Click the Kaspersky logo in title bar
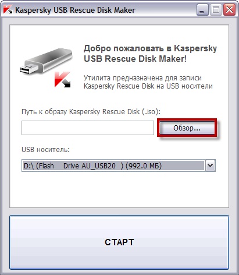 8,9
